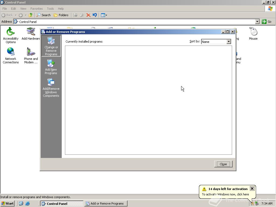Open Add New Programs
Screen dimensions: 276x207
point(51,67)
